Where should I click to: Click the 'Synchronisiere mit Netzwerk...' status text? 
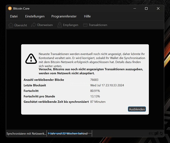[x=26, y=134]
